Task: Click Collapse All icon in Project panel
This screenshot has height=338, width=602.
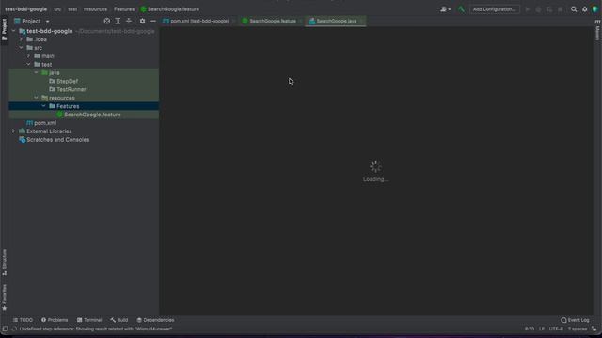Action: coord(129,21)
